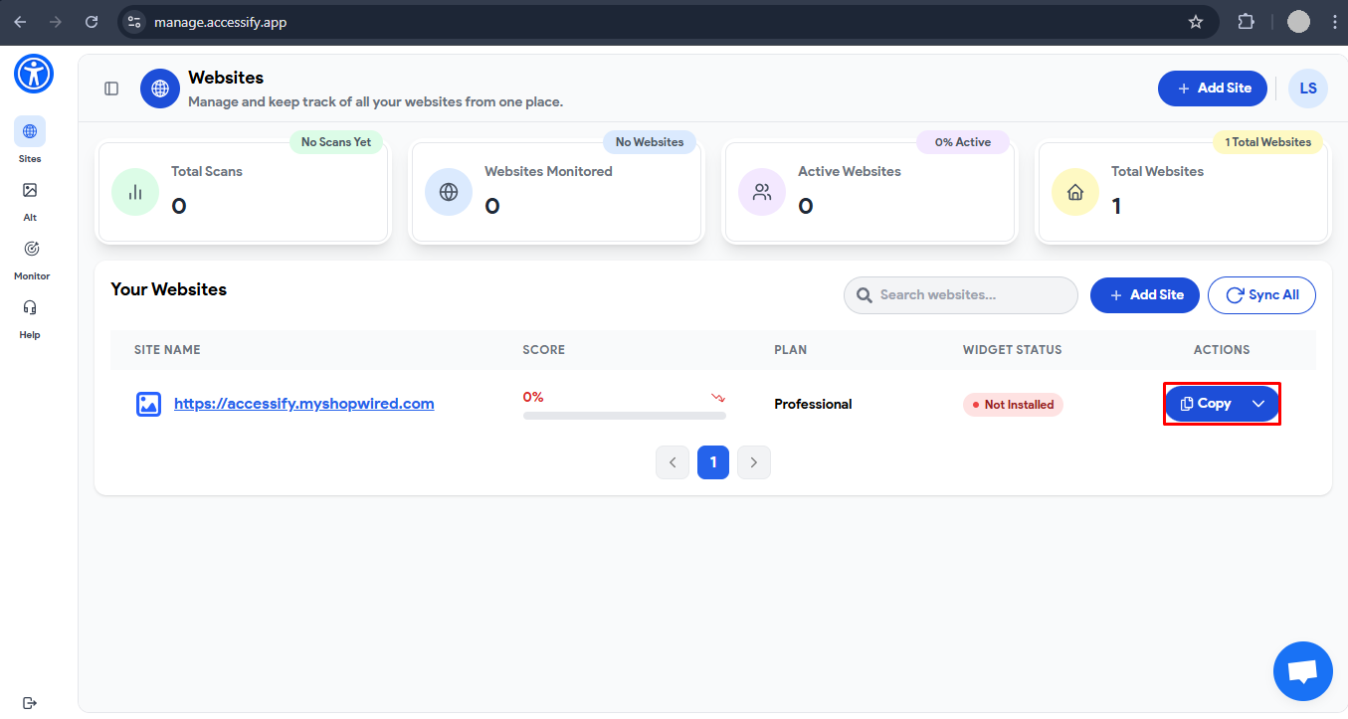The image size is (1348, 719).
Task: Toggle the sidebar collapse control
Action: tap(110, 88)
